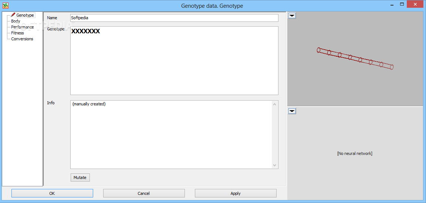The height and width of the screenshot is (203, 426).
Task: Click the red stick creature model preview
Action: click(355, 58)
